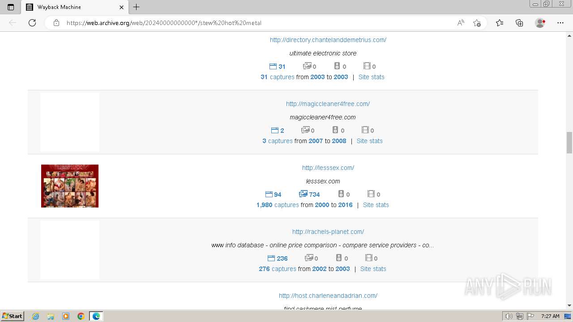Select Edge browser in taskbar
Image resolution: width=573 pixels, height=322 pixels.
[x=96, y=316]
